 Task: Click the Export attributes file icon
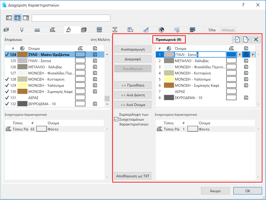(246, 40)
